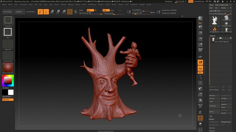Click the Draw Size slider

[143, 13]
